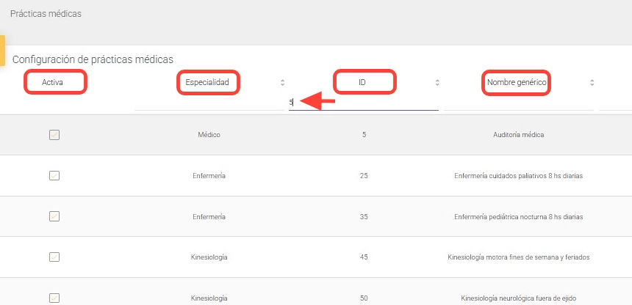Click sort arrows beside ID column
632x305 pixels.
(x=437, y=83)
